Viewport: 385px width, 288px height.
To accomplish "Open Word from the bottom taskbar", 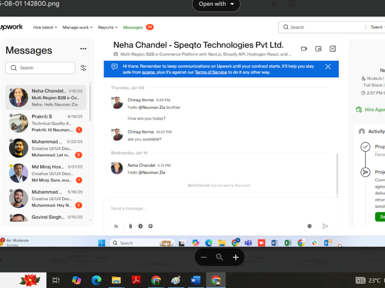I will [196, 280].
